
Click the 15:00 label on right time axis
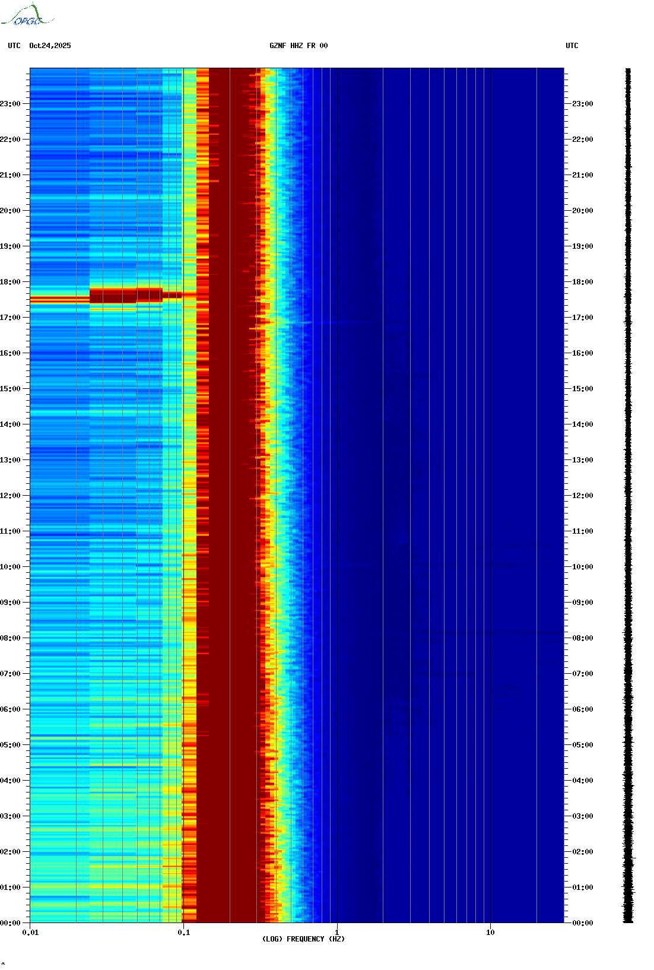point(582,389)
